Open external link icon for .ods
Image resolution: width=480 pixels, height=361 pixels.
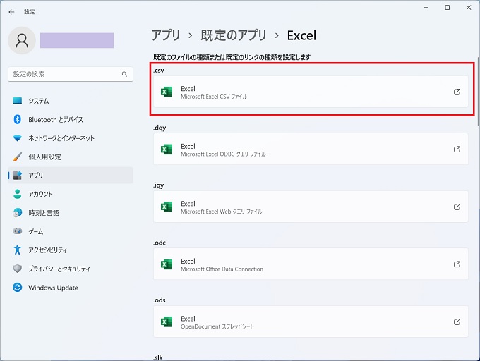click(x=457, y=322)
